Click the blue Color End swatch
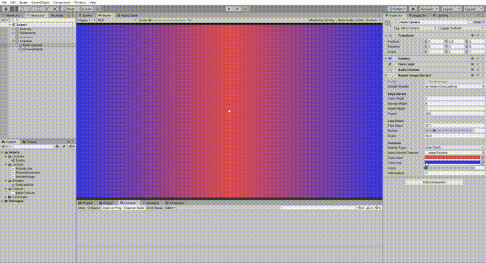This screenshot has height=263, width=486. 452,163
